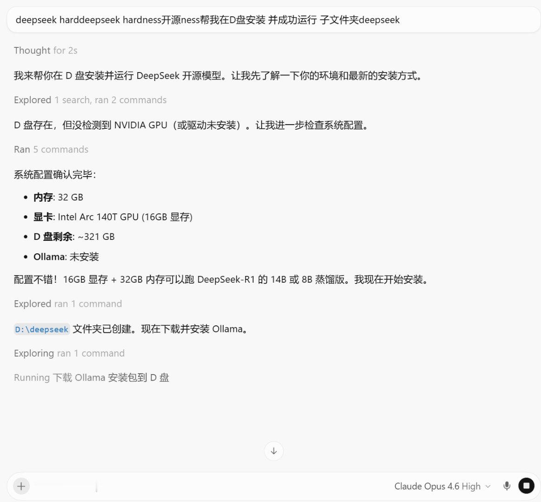The height and width of the screenshot is (502, 541).
Task: Click the microphone voice input icon
Action: (x=507, y=486)
